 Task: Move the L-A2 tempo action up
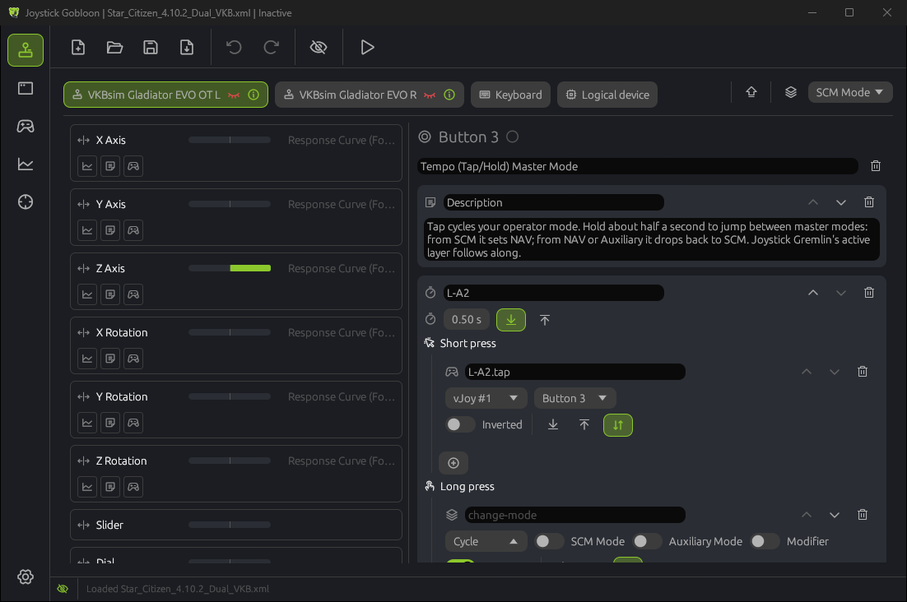[812, 293]
